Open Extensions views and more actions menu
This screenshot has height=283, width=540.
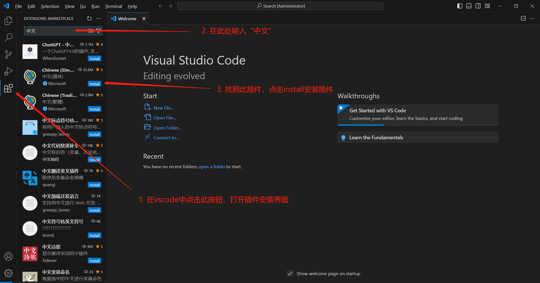tap(98, 19)
